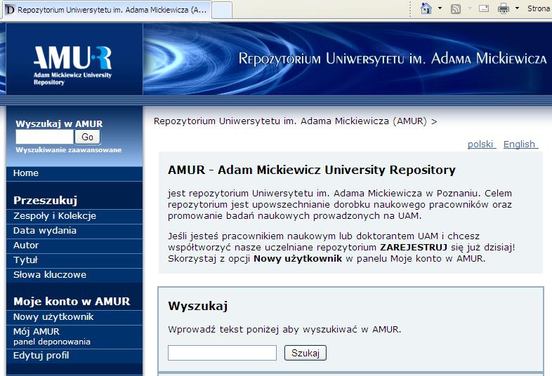Screen dimensions: 552x376
Task: Open a new blank browser tab
Action: [x=222, y=10]
